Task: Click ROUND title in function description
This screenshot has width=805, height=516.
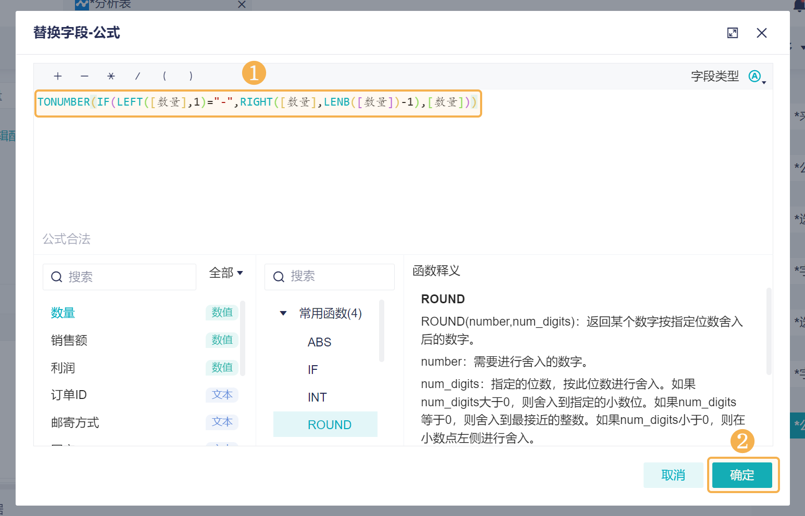Action: click(443, 299)
